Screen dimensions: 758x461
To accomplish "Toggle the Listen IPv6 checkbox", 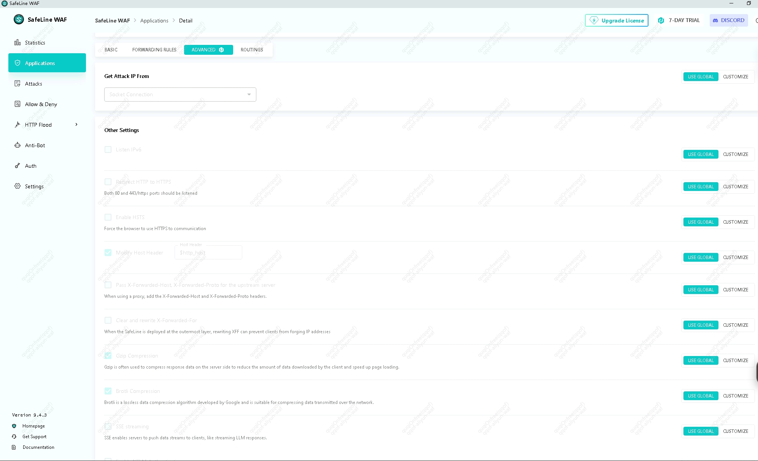I will 108,149.
